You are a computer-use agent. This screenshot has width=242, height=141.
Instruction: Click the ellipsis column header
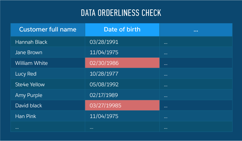196,29
